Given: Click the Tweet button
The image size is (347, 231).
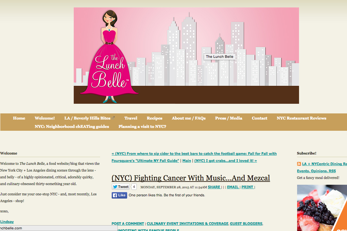Looking at the screenshot, I should 121,187.
